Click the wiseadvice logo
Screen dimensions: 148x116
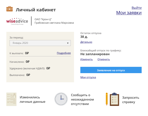click(17, 21)
